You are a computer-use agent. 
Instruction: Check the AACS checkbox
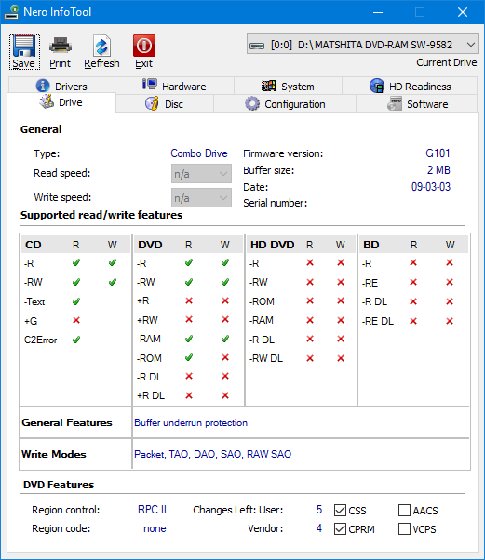pos(404,511)
